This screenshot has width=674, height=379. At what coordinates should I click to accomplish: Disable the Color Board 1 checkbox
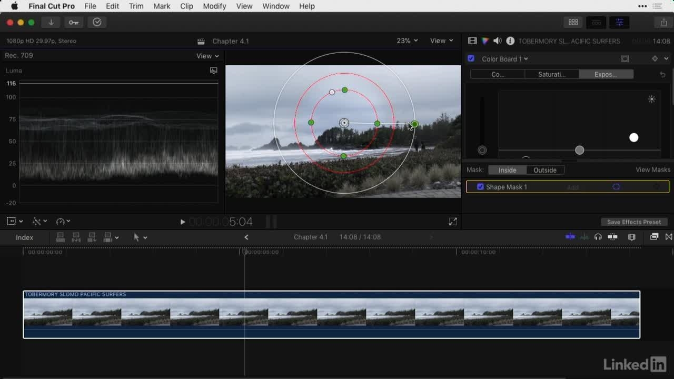[471, 59]
